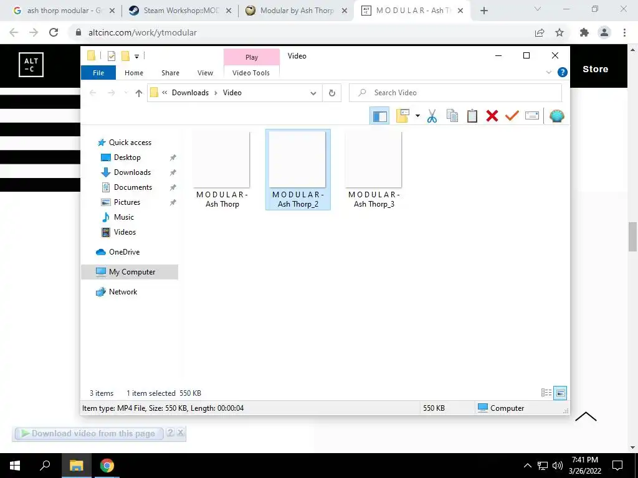Switch to the Home ribbon tab
This screenshot has height=478, width=638.
point(134,73)
